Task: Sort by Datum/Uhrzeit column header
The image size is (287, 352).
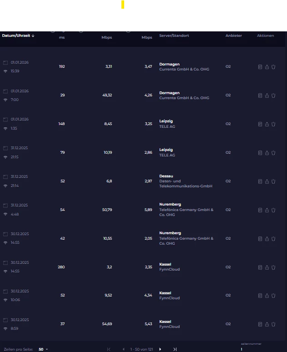Action: (18, 35)
